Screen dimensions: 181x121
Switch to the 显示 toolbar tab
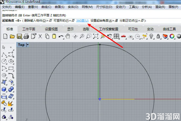(71, 29)
